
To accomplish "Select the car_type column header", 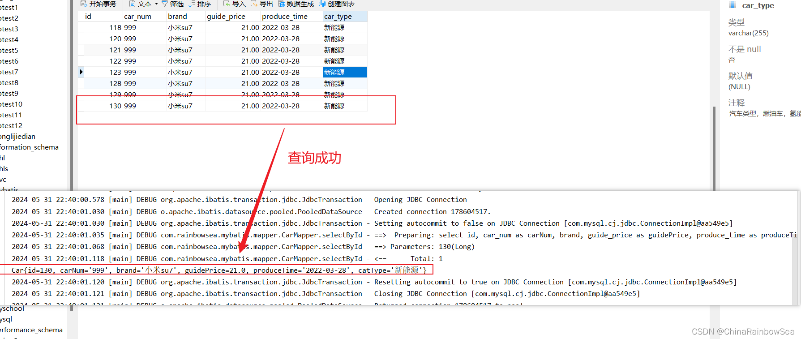I will click(x=345, y=17).
